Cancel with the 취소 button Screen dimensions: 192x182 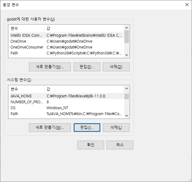pyautogui.click(x=120, y=145)
